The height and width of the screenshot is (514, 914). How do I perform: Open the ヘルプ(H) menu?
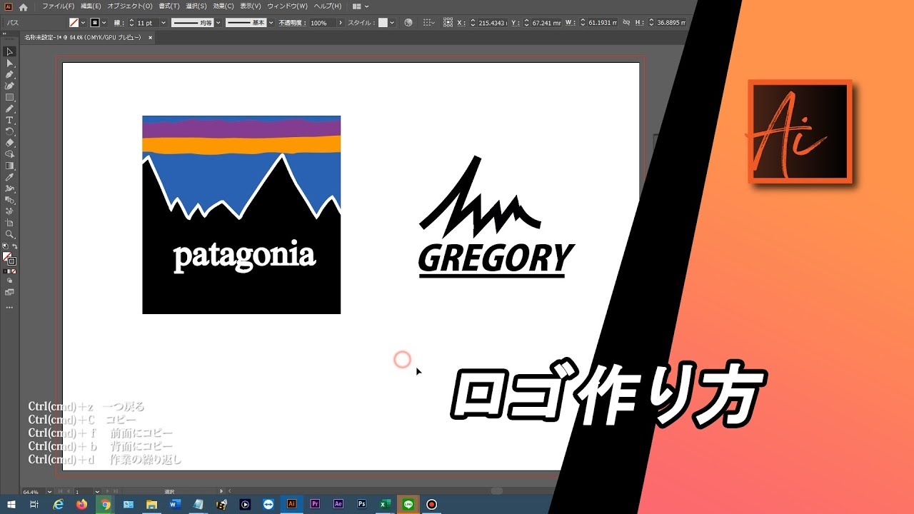tap(328, 6)
